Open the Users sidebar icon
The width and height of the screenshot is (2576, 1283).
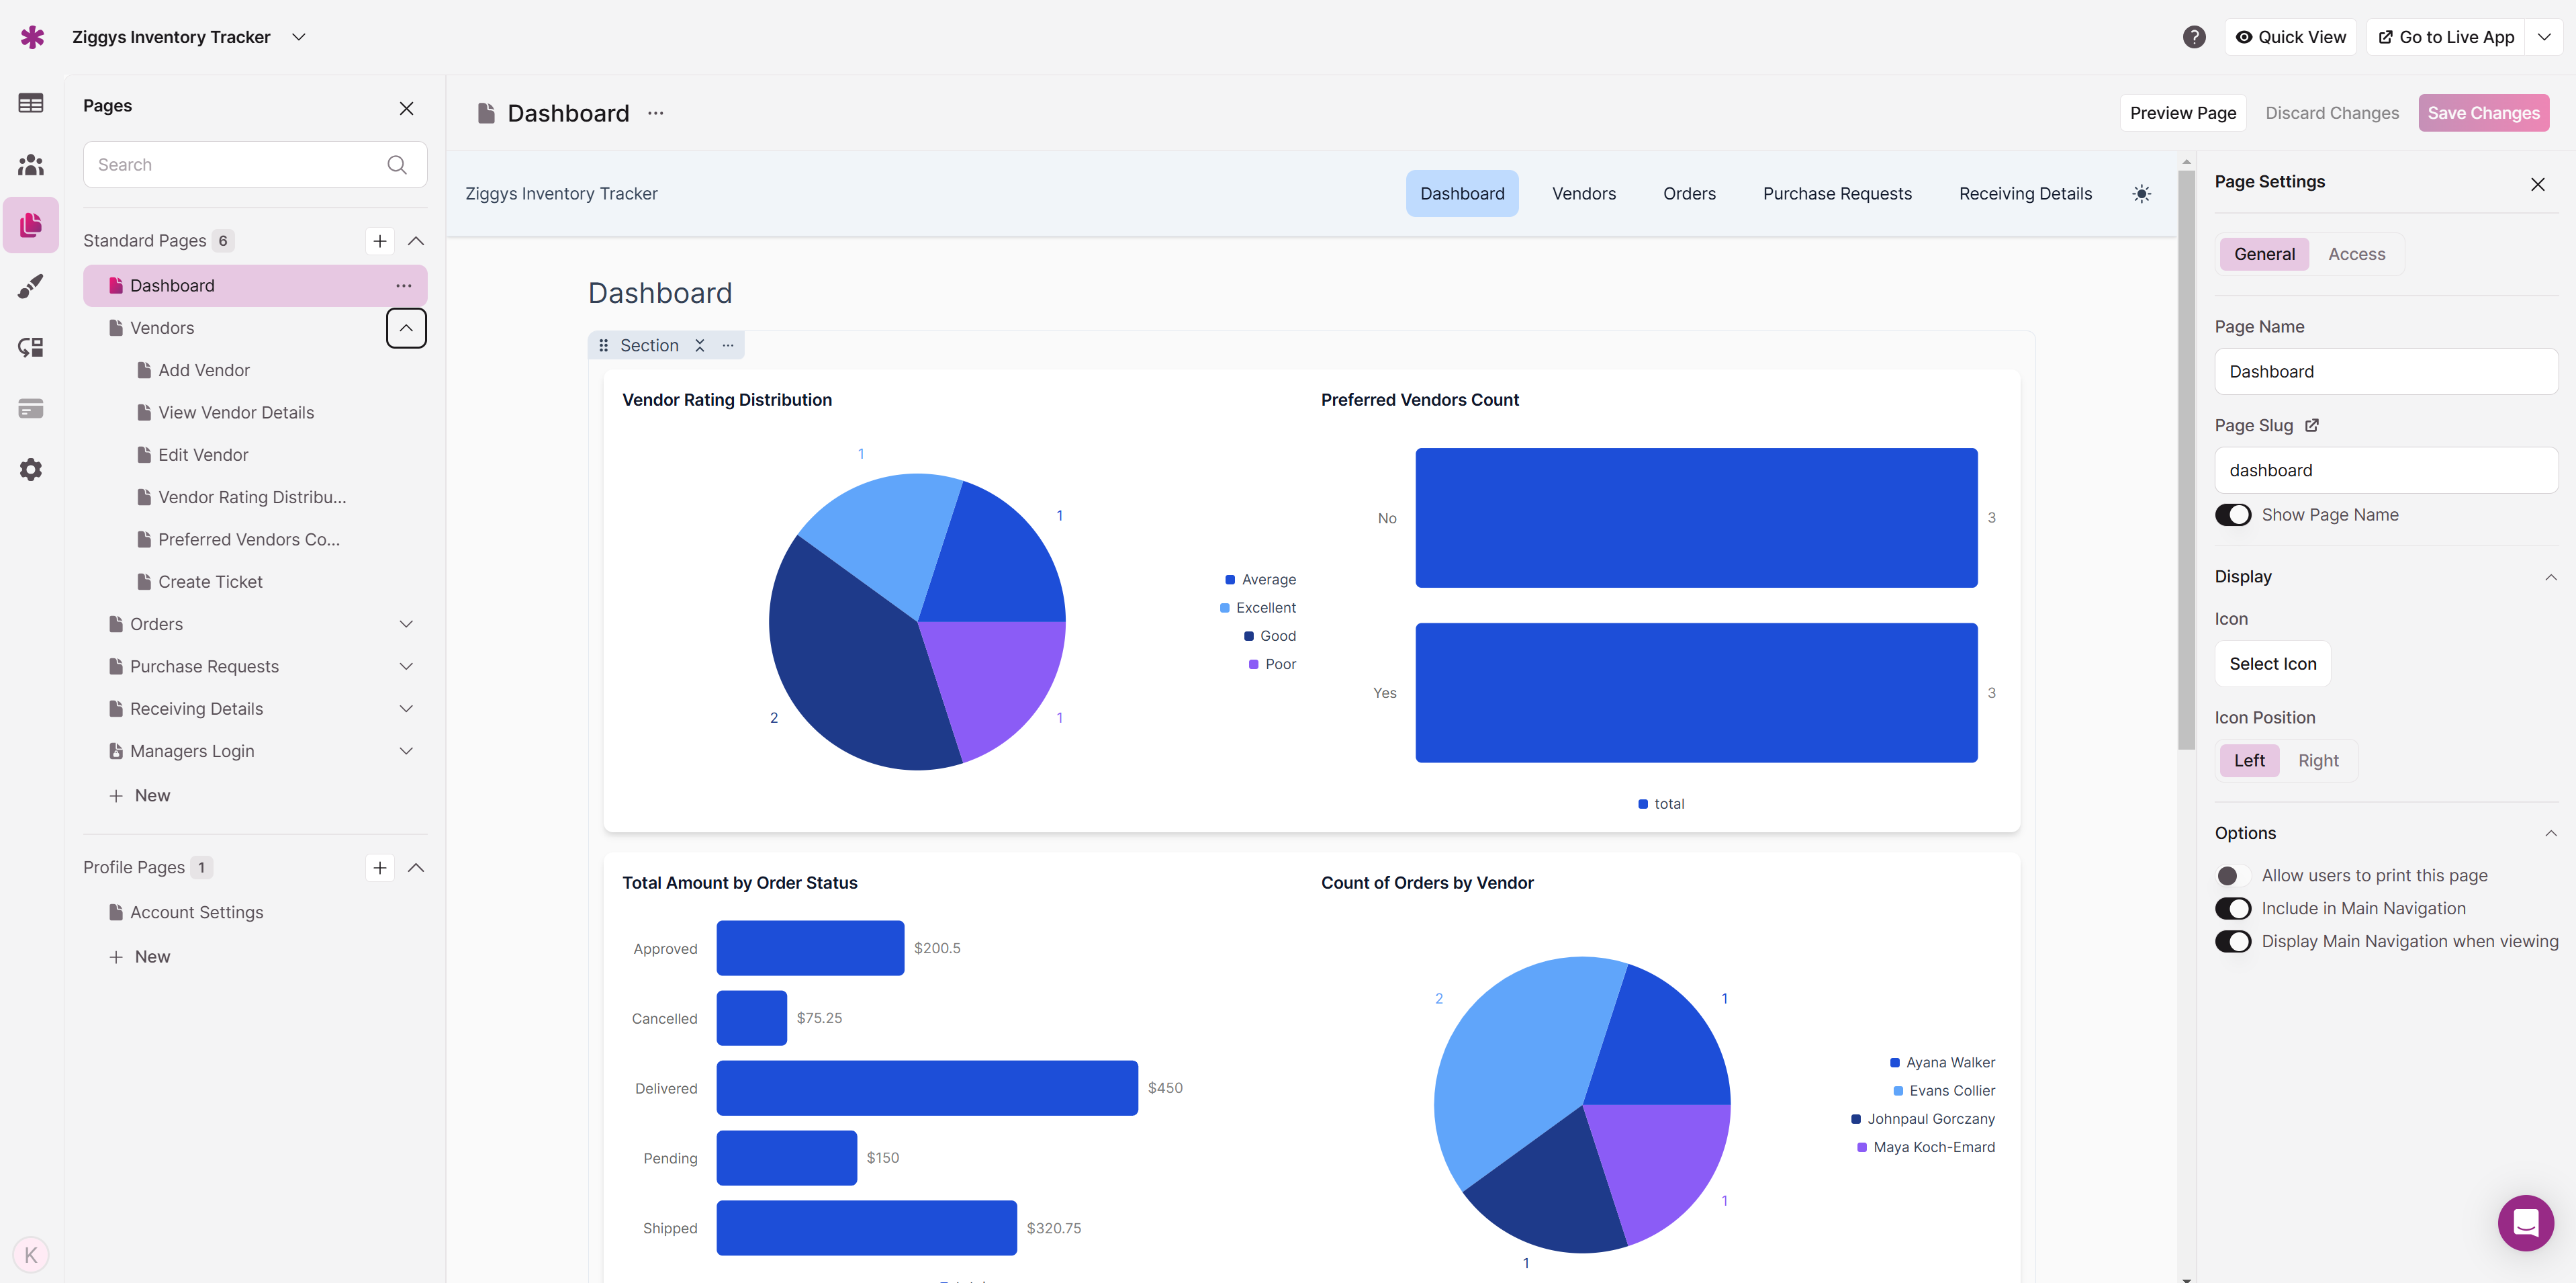click(31, 164)
